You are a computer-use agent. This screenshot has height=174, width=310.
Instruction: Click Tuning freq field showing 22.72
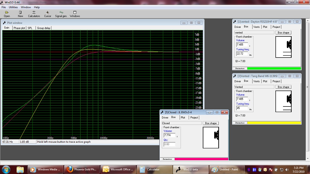tap(242, 54)
